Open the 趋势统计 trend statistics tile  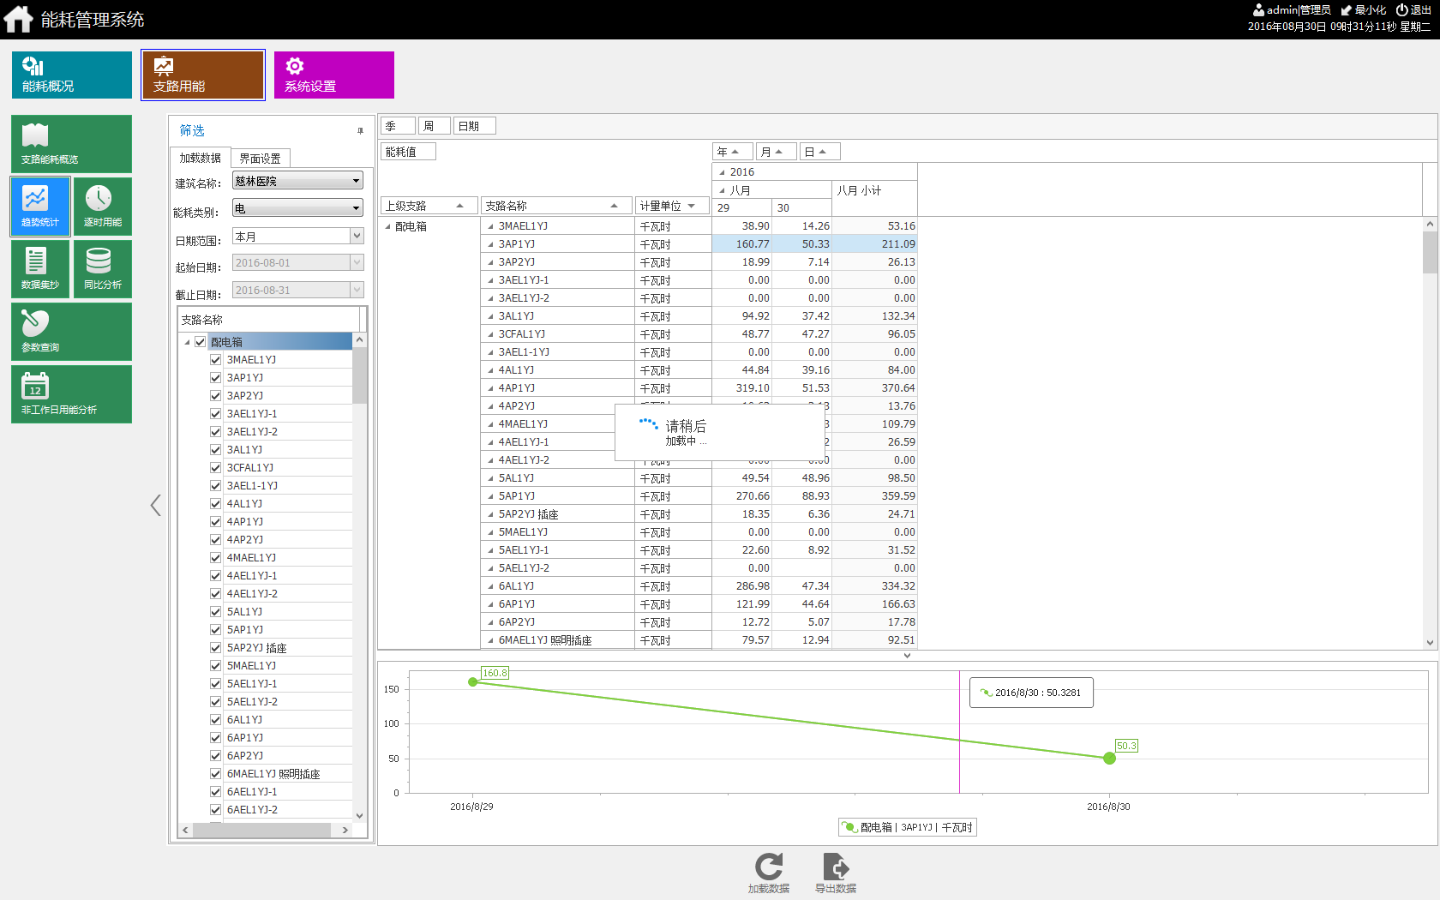pos(40,207)
